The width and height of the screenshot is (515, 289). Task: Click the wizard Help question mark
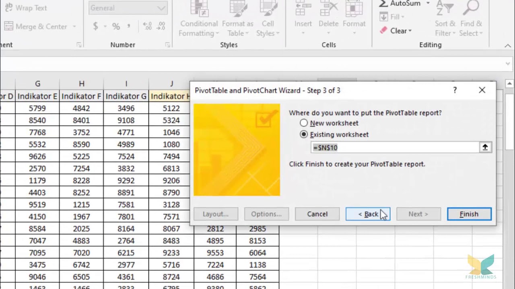point(455,90)
